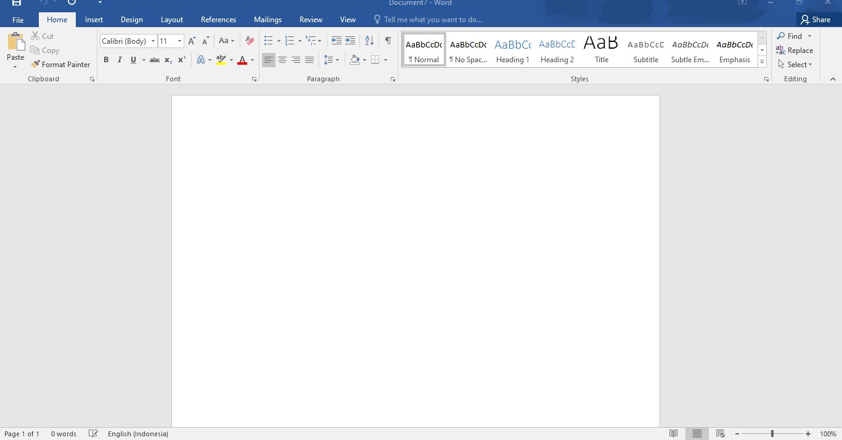Viewport: 842px width, 440px height.
Task: Click the Format Painter brush icon
Action: click(x=36, y=64)
